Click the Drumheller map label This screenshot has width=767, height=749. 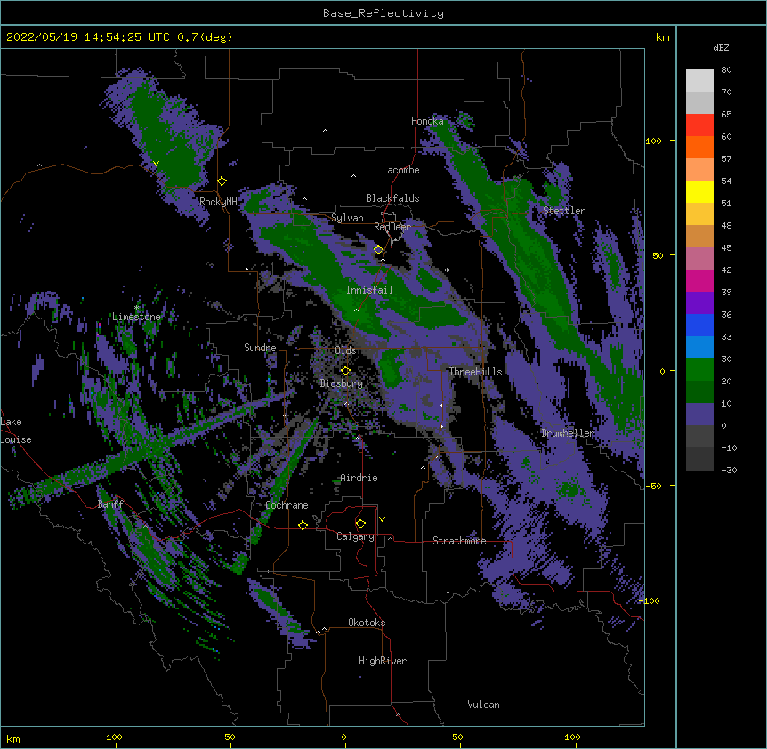coord(568,433)
